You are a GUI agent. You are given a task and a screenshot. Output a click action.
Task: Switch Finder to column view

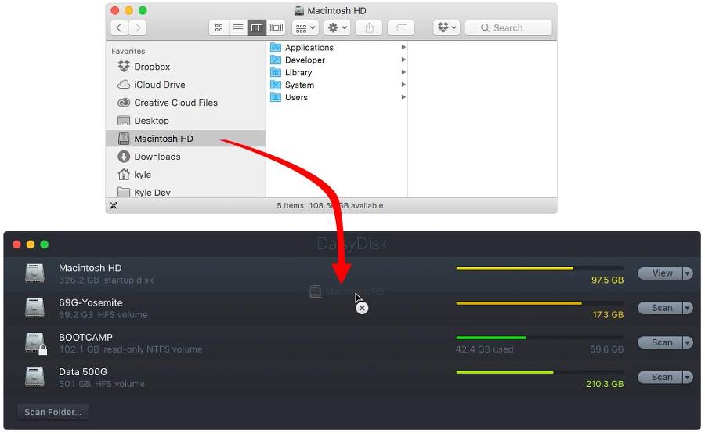click(x=257, y=28)
